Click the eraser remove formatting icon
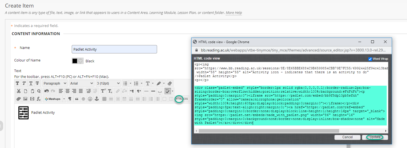407x148 pixels. [170, 83]
